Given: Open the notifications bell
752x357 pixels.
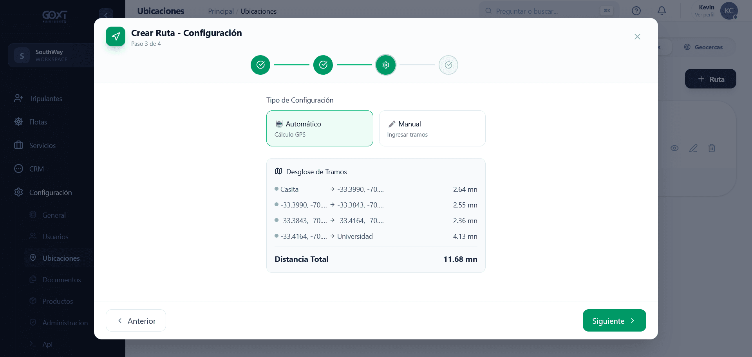Looking at the screenshot, I should click(662, 11).
